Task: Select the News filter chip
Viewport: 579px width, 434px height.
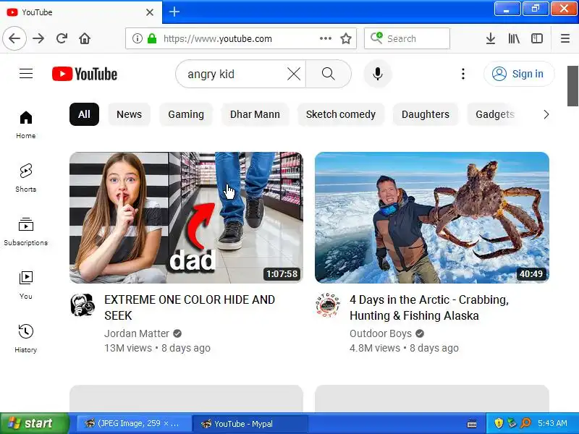Action: point(129,114)
